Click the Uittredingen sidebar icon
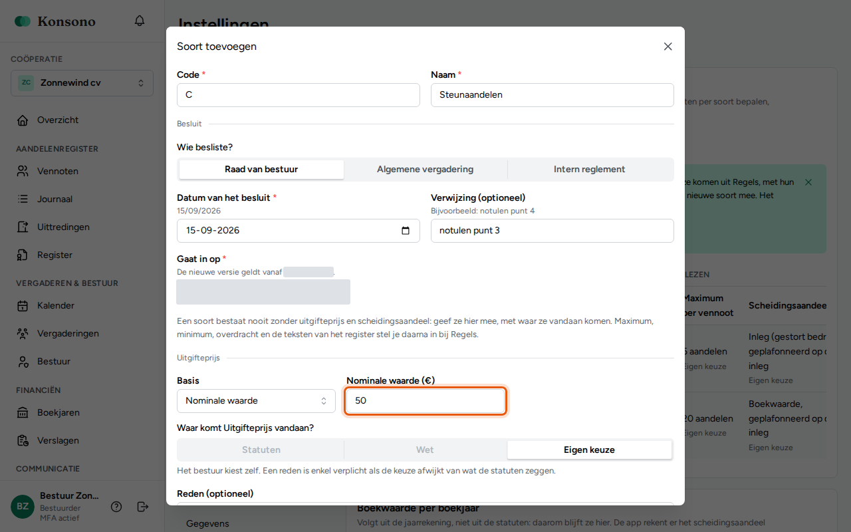Image resolution: width=851 pixels, height=532 pixels. 23,227
